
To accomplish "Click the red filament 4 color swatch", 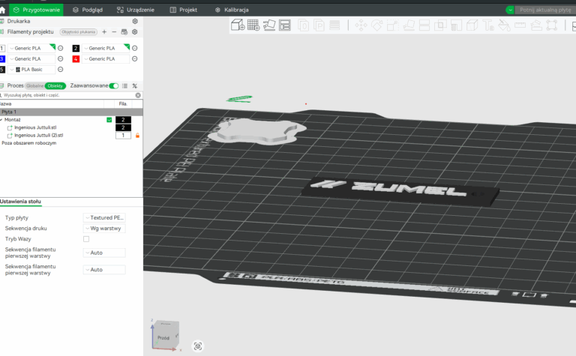I will tap(76, 58).
